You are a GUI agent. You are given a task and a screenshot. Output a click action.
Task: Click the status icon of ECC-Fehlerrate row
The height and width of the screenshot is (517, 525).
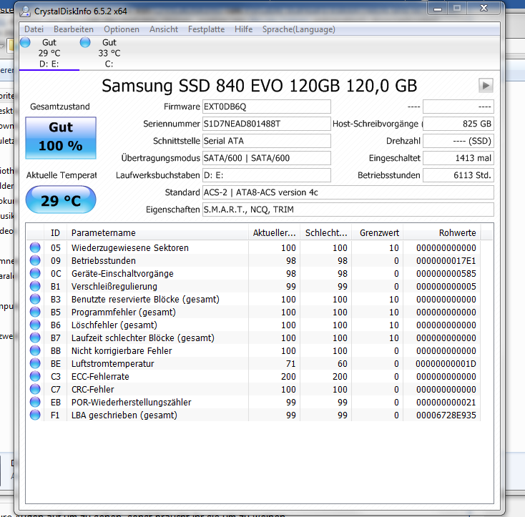35,376
